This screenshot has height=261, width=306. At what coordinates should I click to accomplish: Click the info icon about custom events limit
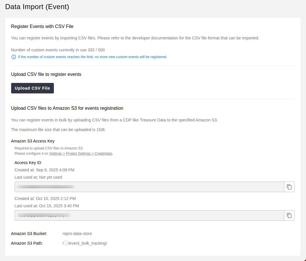pyautogui.click(x=14, y=57)
